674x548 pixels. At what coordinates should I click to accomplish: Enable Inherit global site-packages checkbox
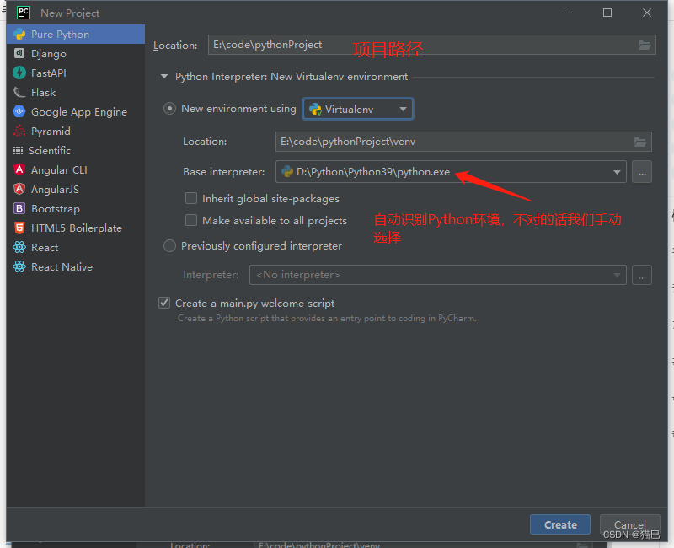pyautogui.click(x=191, y=198)
